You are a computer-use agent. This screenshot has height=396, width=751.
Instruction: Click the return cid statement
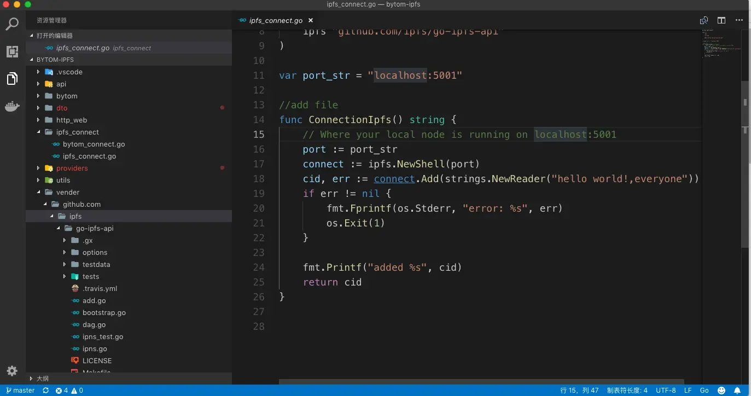click(333, 282)
